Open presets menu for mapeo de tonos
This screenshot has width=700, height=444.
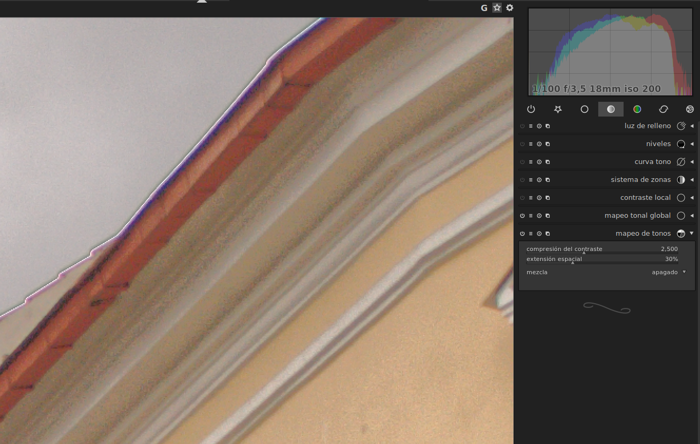coord(531,234)
